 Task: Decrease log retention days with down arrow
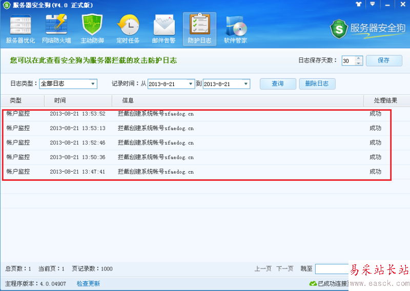click(x=358, y=63)
